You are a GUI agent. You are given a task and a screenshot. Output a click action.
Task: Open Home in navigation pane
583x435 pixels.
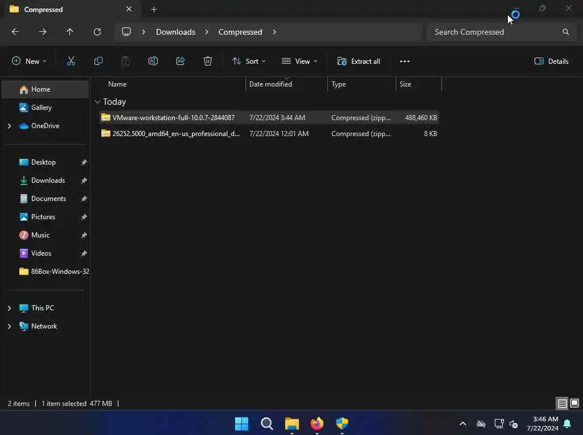pyautogui.click(x=46, y=89)
